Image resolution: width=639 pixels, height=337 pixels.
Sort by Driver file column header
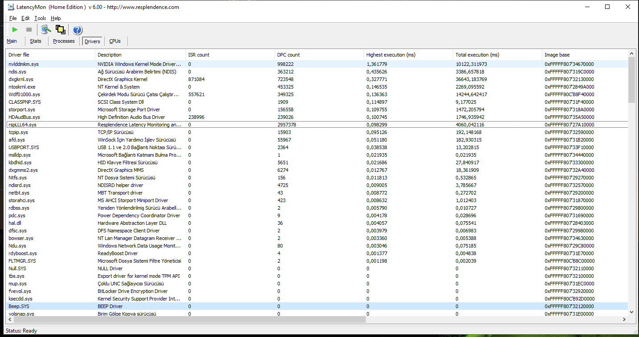pos(51,55)
